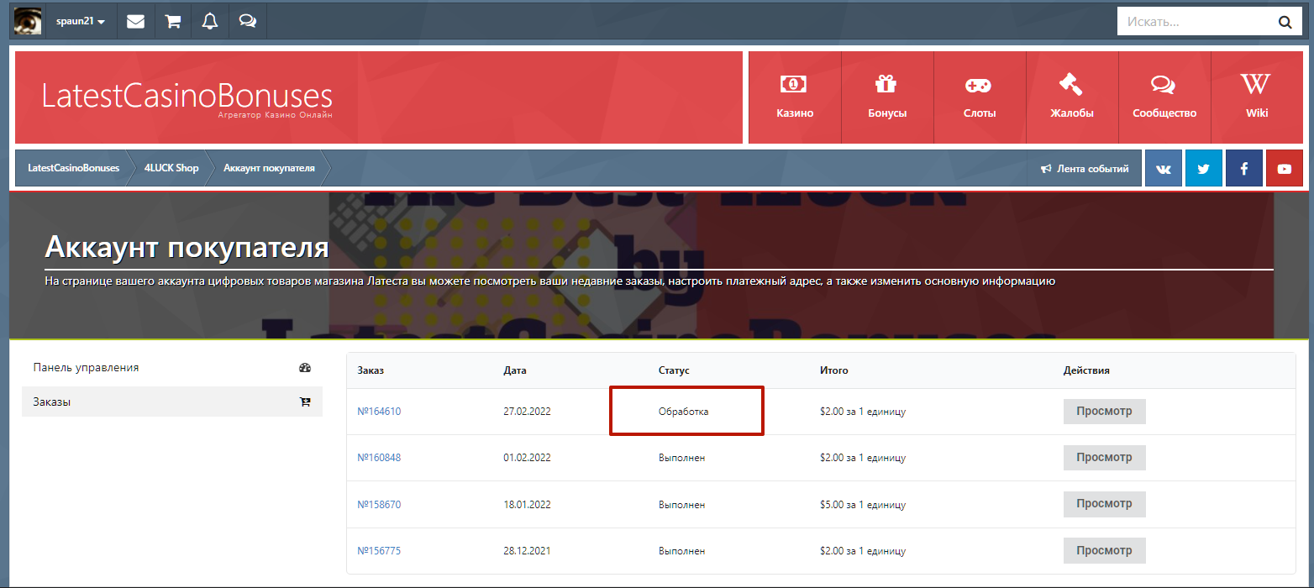
Task: Click into the Искать search field
Action: pos(1193,22)
